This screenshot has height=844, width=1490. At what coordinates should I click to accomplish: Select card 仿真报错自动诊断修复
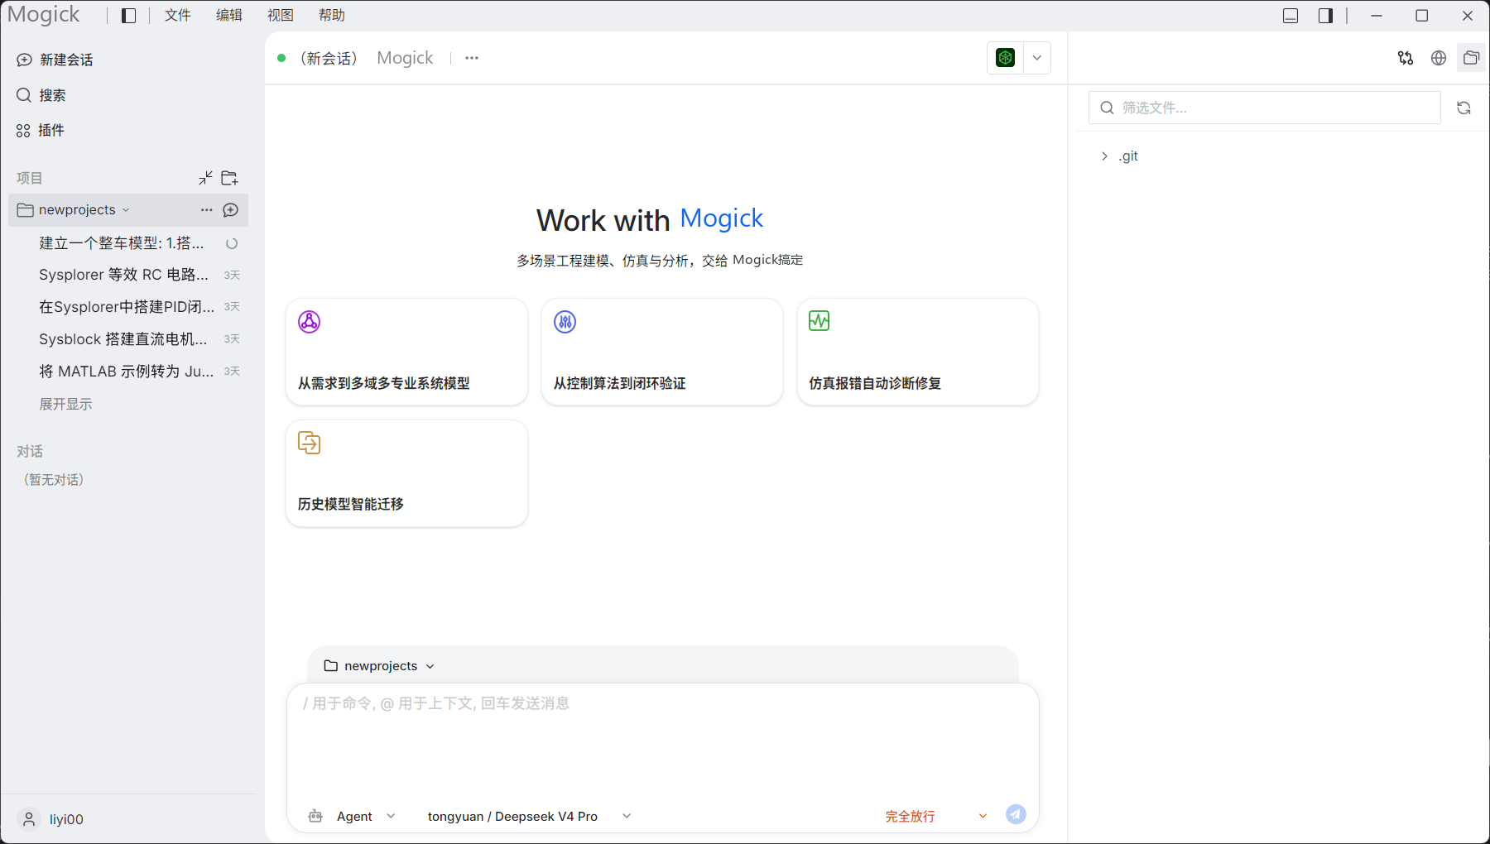point(917,352)
